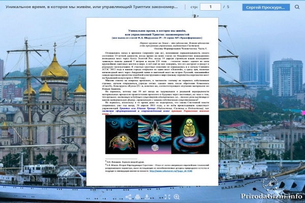Enter fullscreen with the expand arrows icon
This screenshot has height=203, width=305.
(167, 197)
